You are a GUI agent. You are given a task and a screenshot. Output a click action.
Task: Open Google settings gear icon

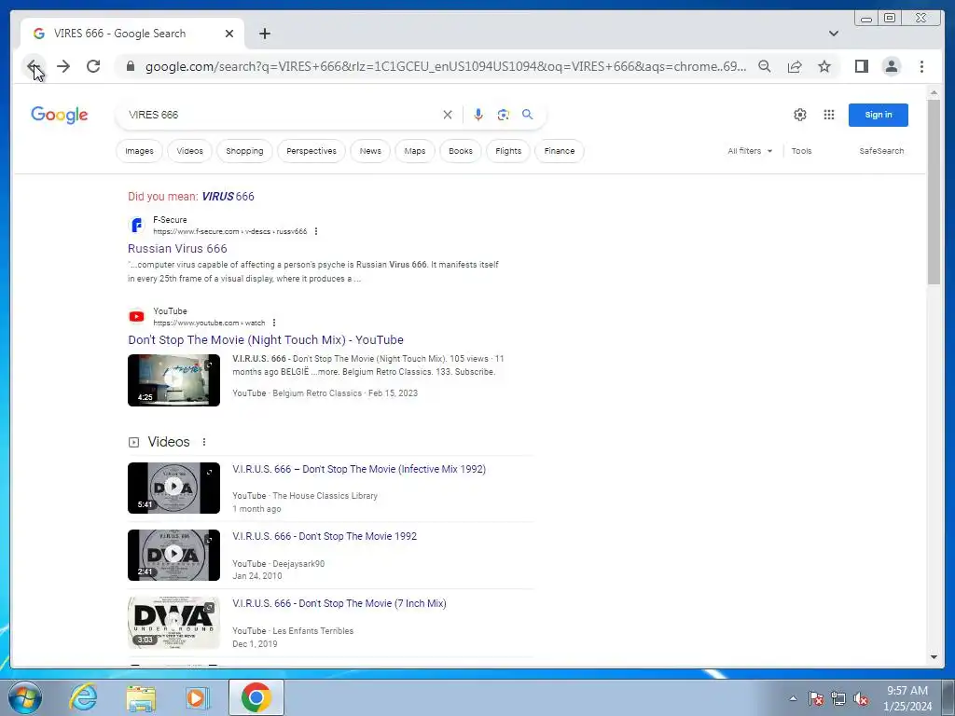click(x=799, y=115)
